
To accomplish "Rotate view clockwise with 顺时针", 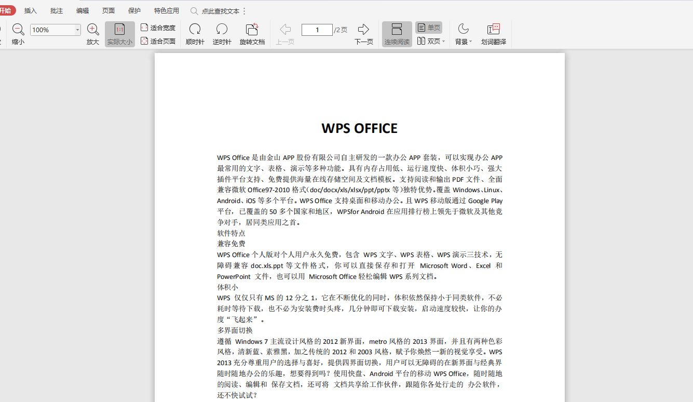I will [195, 34].
